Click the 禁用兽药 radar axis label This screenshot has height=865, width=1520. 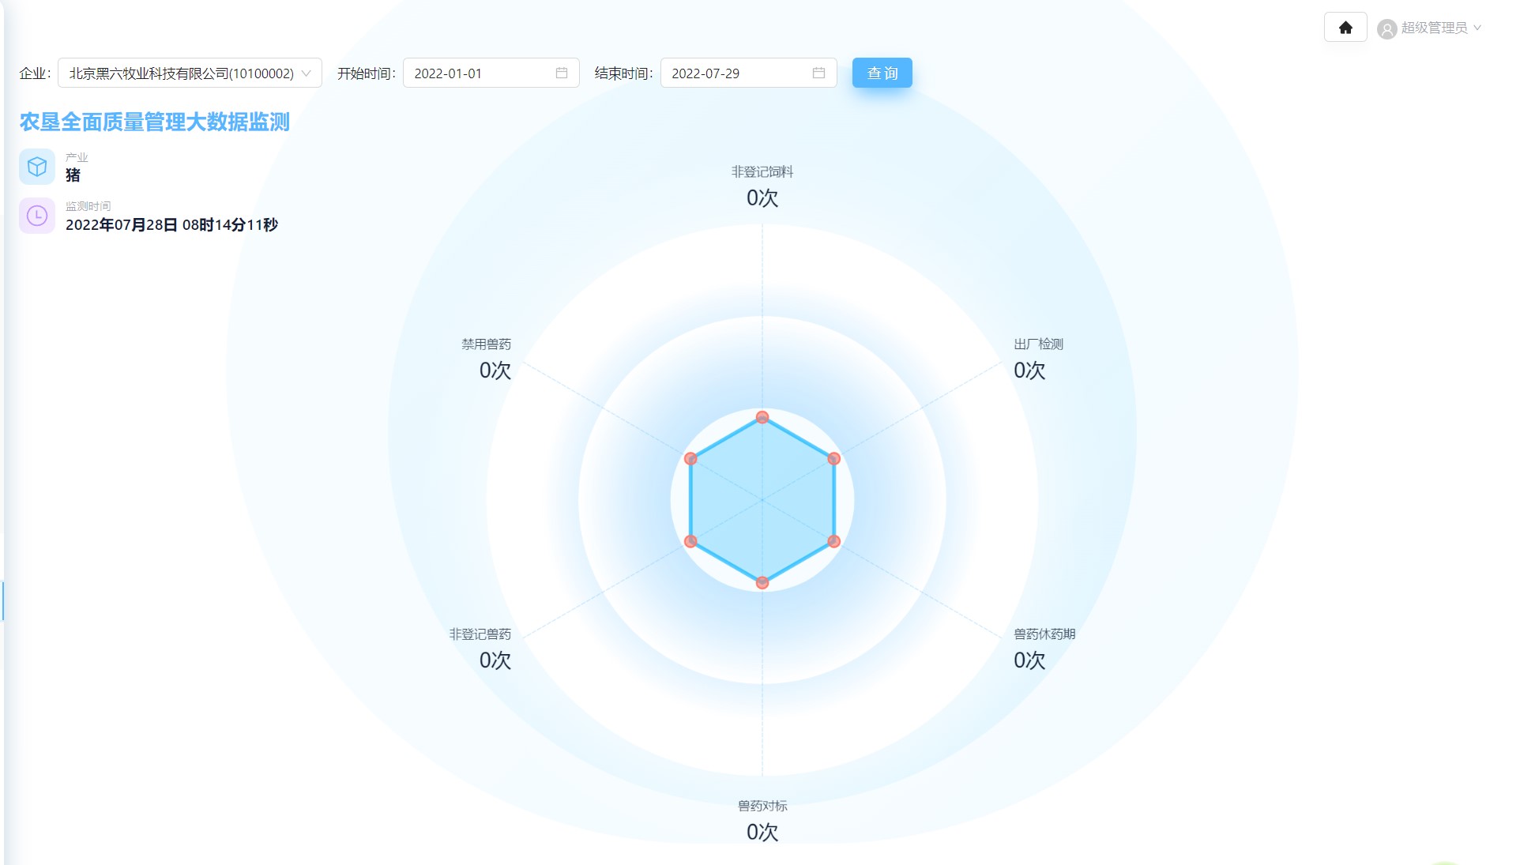pyautogui.click(x=487, y=344)
